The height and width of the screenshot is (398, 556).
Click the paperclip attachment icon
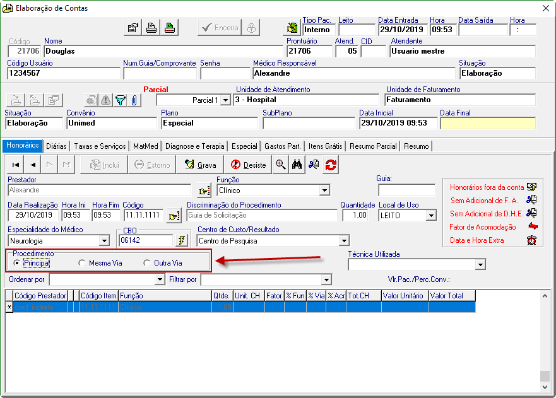pyautogui.click(x=134, y=100)
